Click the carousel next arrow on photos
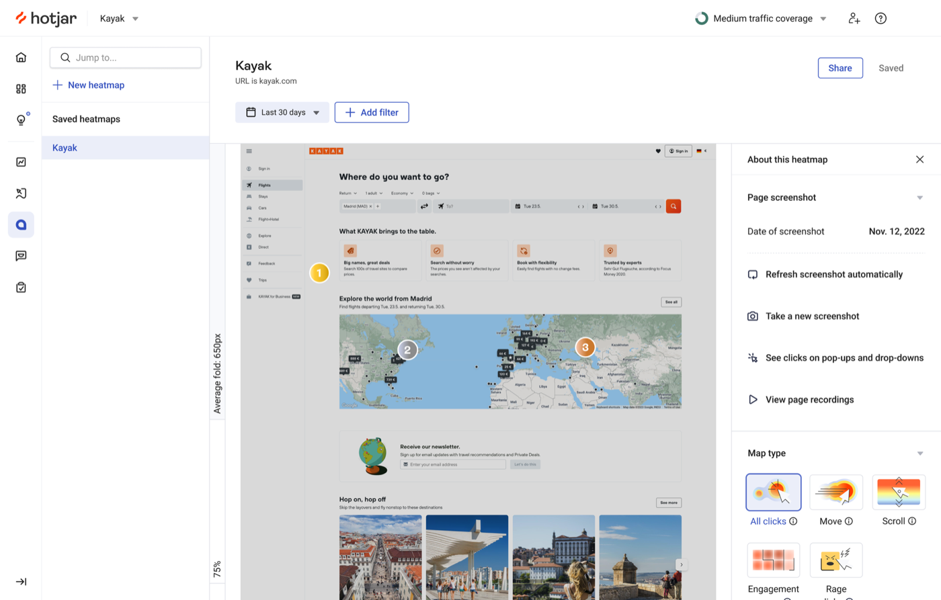 [x=681, y=565]
